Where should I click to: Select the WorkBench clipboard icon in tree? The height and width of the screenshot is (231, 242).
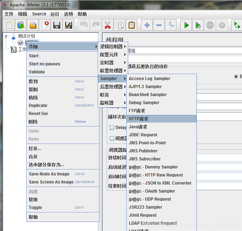14,50
